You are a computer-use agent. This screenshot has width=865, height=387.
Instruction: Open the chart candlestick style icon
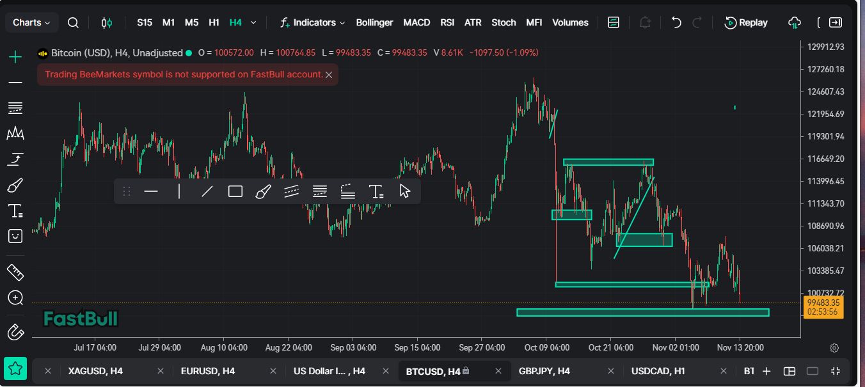point(107,23)
